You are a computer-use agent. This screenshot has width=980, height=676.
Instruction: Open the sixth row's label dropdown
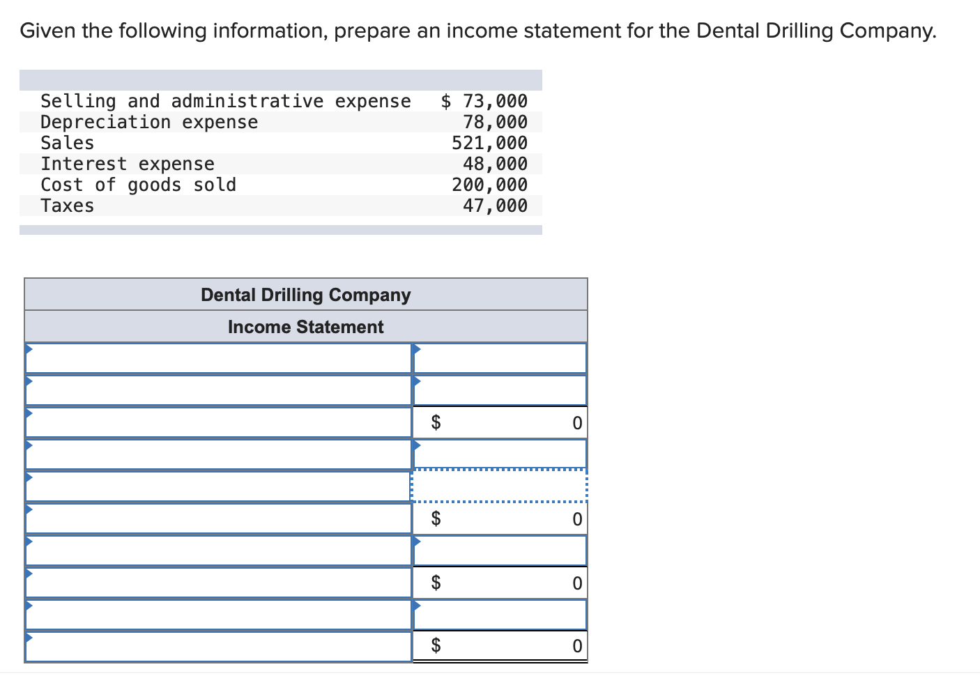[x=218, y=518]
